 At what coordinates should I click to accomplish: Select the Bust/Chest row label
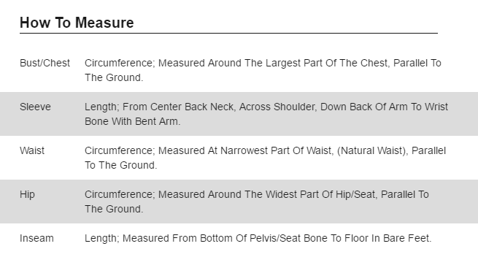click(x=45, y=63)
